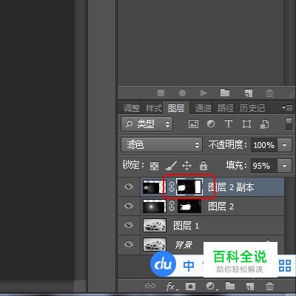Open the 历史记录 tab
The width and height of the screenshot is (296, 296).
[252, 108]
